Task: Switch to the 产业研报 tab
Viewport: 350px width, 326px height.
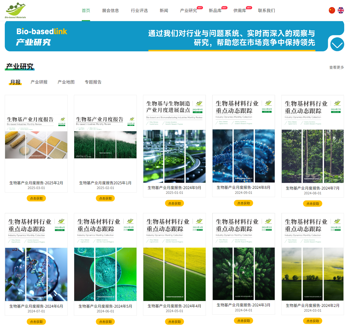Action: point(39,82)
